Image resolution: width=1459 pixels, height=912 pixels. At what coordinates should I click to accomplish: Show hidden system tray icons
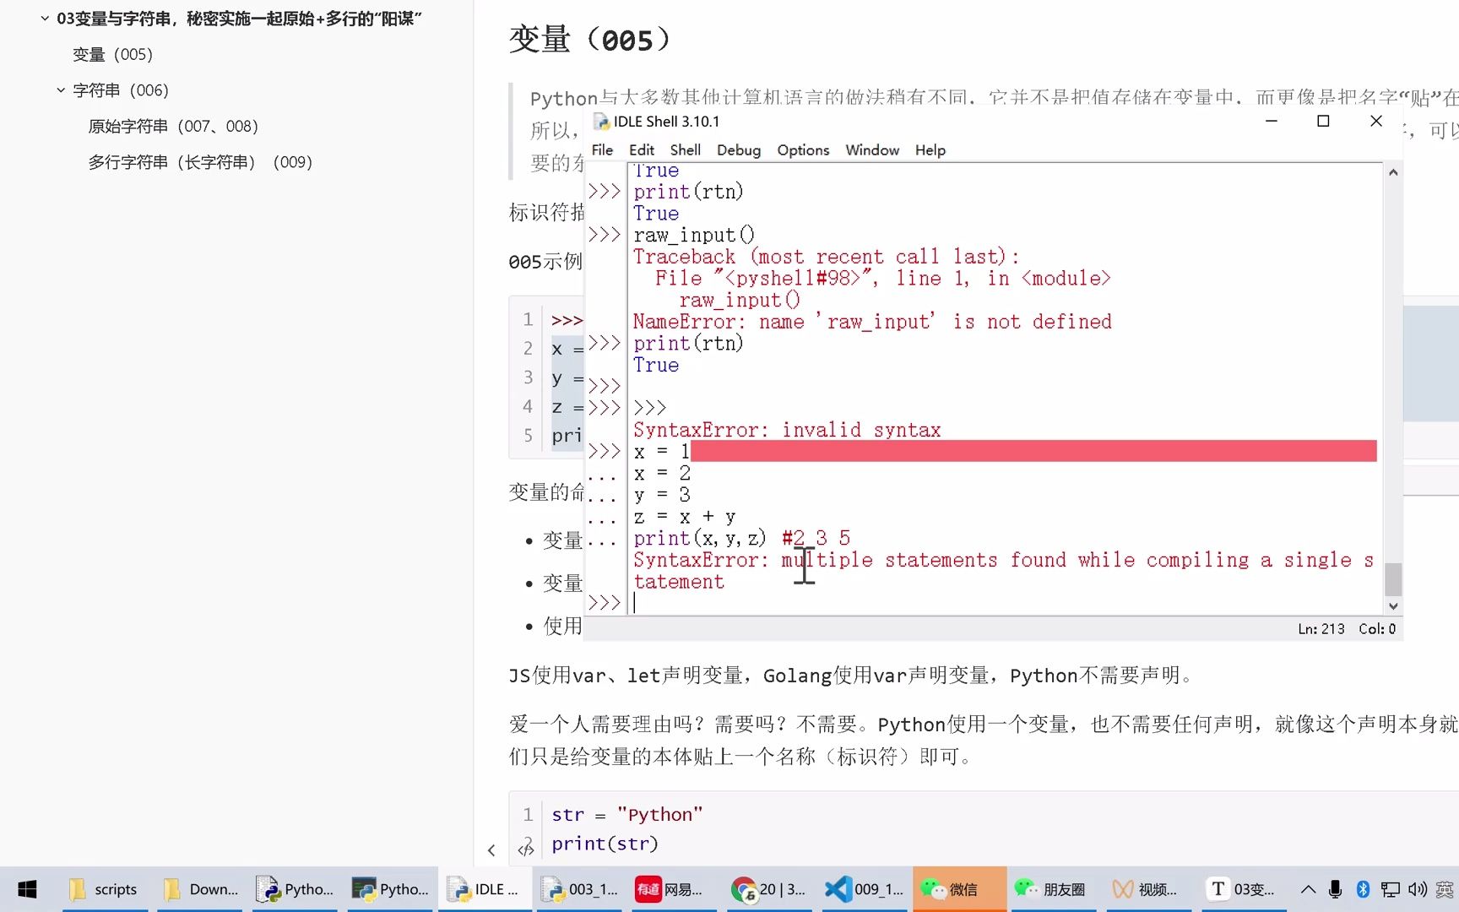[1308, 889]
